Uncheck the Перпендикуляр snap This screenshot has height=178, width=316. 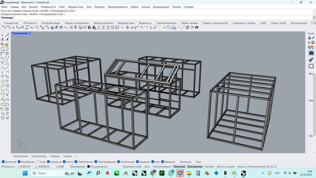coord(96,162)
